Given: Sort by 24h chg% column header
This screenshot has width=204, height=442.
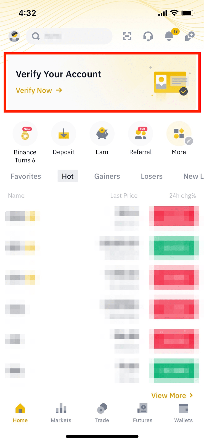Looking at the screenshot, I should pyautogui.click(x=182, y=196).
